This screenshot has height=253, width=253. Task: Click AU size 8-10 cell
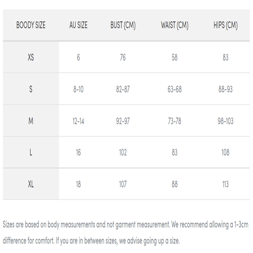(78, 89)
